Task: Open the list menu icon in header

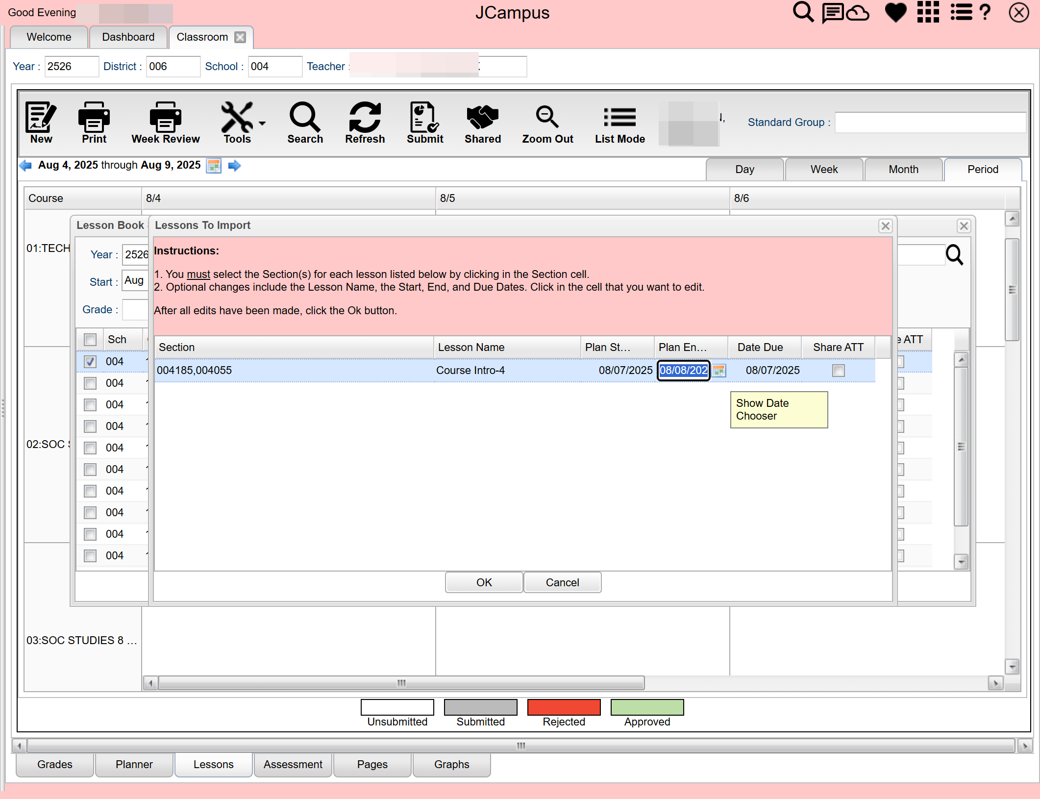Action: (x=961, y=12)
